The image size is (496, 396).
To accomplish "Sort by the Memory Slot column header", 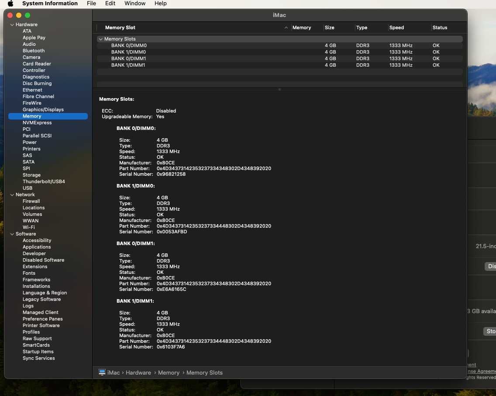I will [120, 27].
